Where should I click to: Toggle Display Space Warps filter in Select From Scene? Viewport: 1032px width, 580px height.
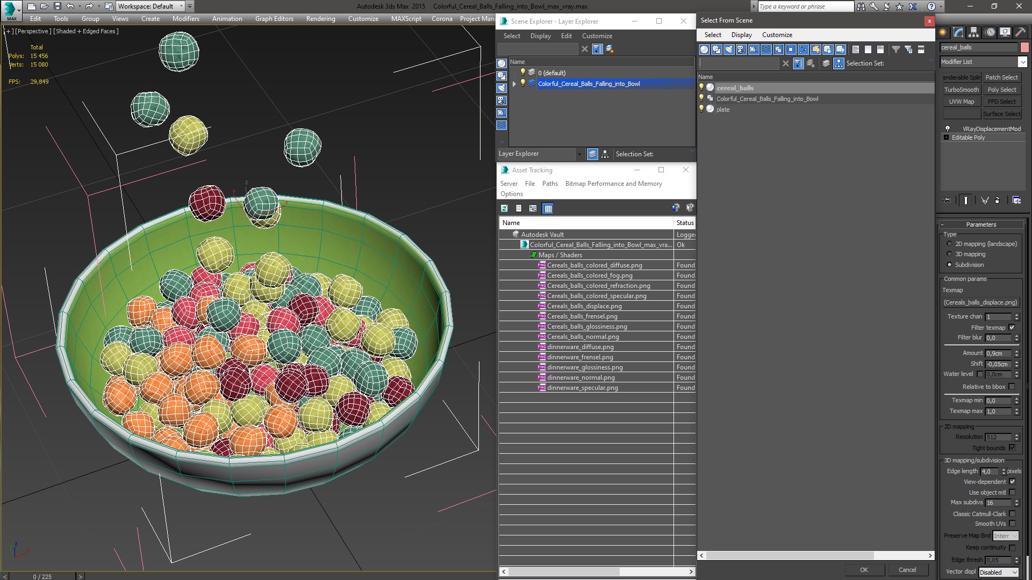point(766,49)
